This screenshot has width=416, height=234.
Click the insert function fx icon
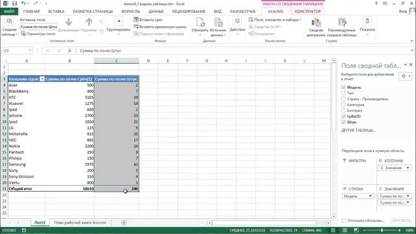70,51
